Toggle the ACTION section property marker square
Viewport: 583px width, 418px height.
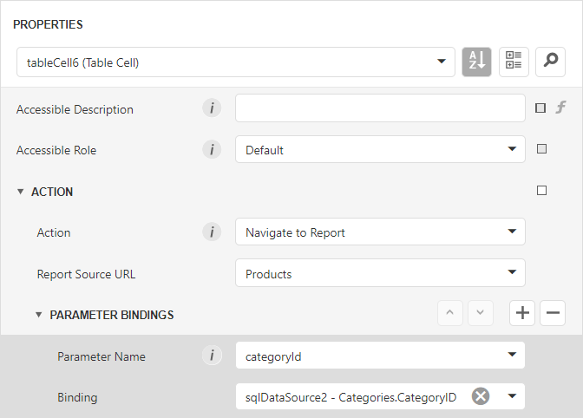541,191
